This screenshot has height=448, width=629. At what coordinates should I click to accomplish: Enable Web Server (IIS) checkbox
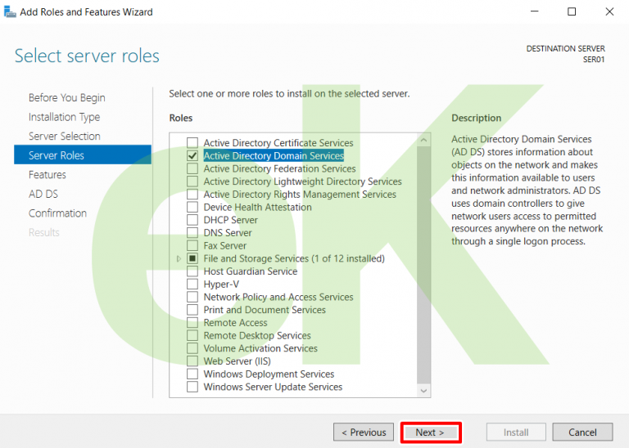click(x=192, y=361)
